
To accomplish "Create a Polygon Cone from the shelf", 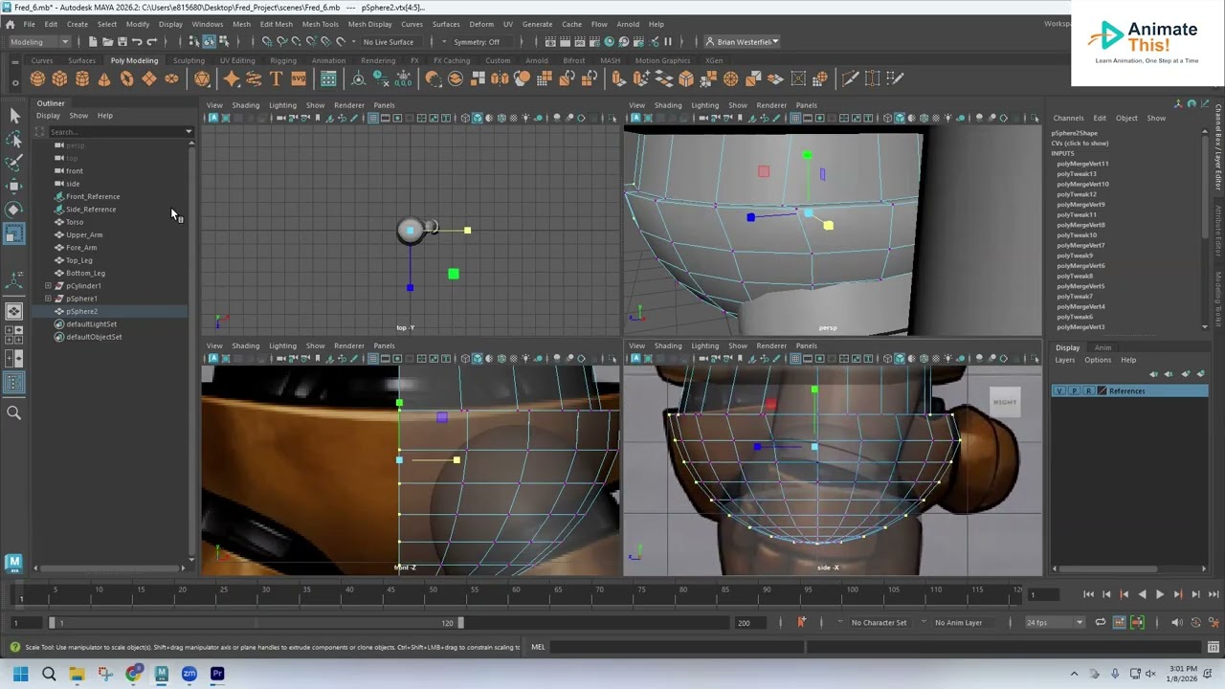I will point(104,78).
